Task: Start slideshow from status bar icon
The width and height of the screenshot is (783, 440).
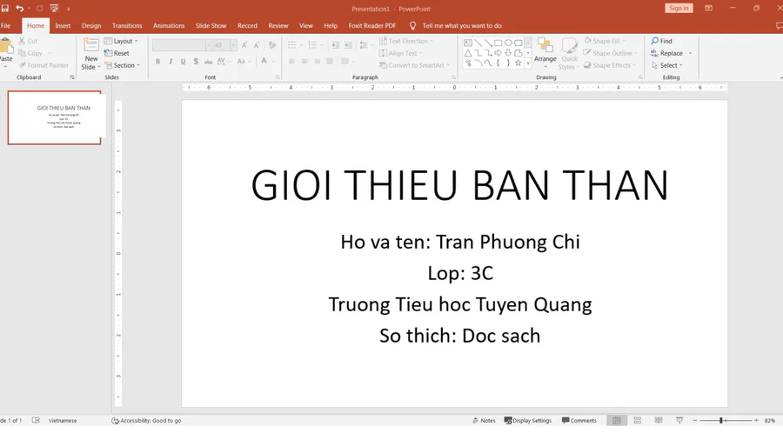Action: 679,420
